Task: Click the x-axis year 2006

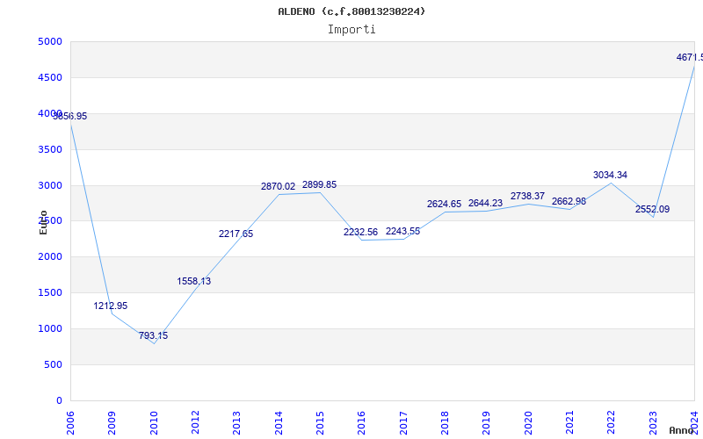Action: (70, 423)
